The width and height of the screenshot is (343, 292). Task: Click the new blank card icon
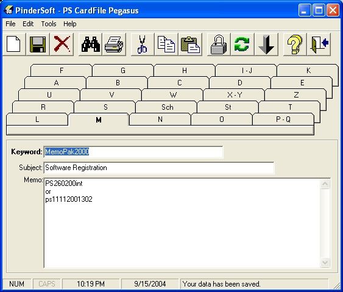[14, 45]
